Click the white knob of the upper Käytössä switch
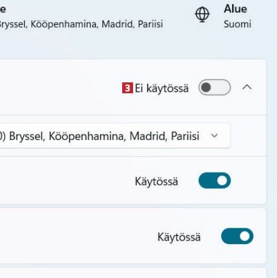 tap(222, 180)
